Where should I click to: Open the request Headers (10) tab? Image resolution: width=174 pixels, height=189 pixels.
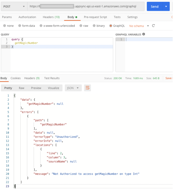point(51,17)
